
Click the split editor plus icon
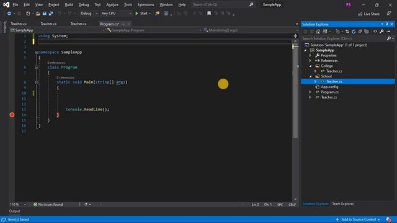coord(295,36)
